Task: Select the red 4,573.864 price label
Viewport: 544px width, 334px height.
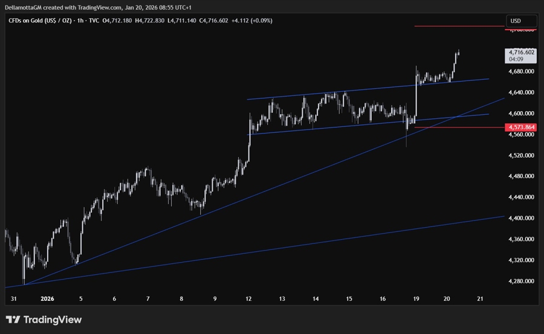Action: [x=522, y=127]
